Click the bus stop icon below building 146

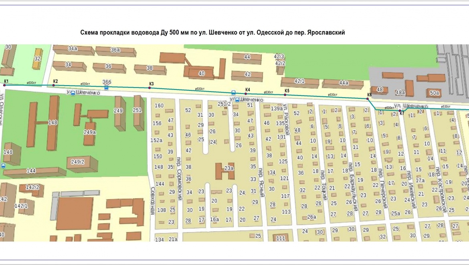tap(4, 165)
